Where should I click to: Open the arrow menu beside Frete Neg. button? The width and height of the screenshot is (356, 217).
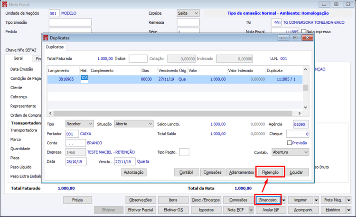tap(349, 200)
